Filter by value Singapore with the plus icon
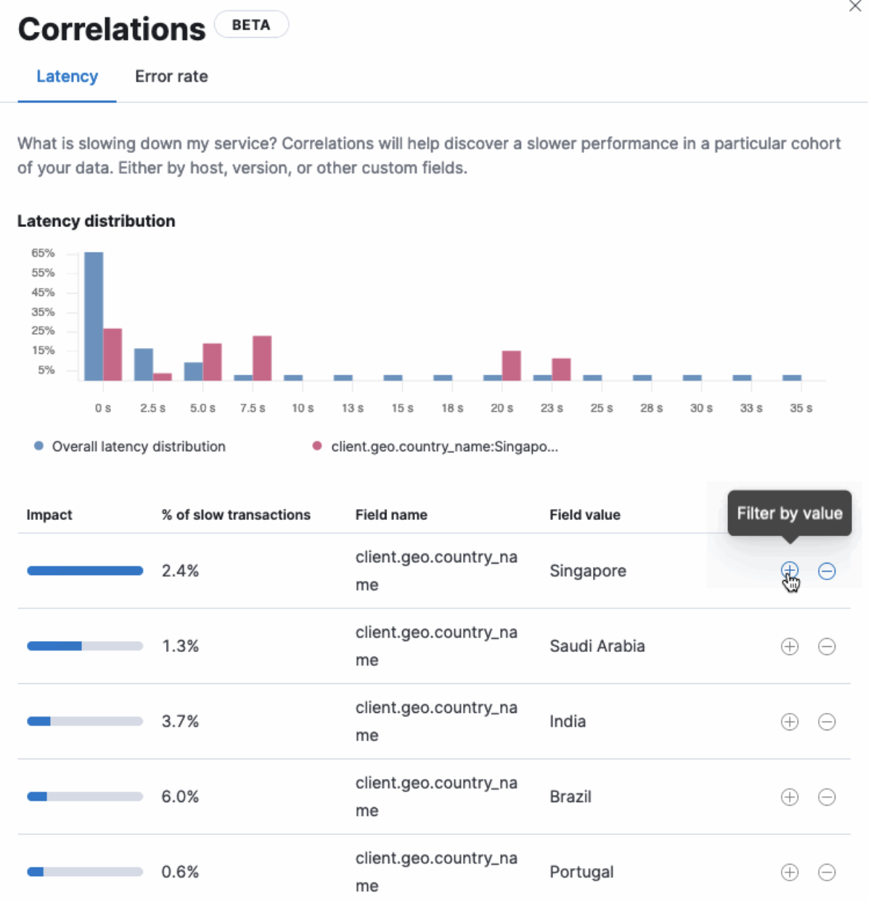The width and height of the screenshot is (871, 908). [x=789, y=571]
